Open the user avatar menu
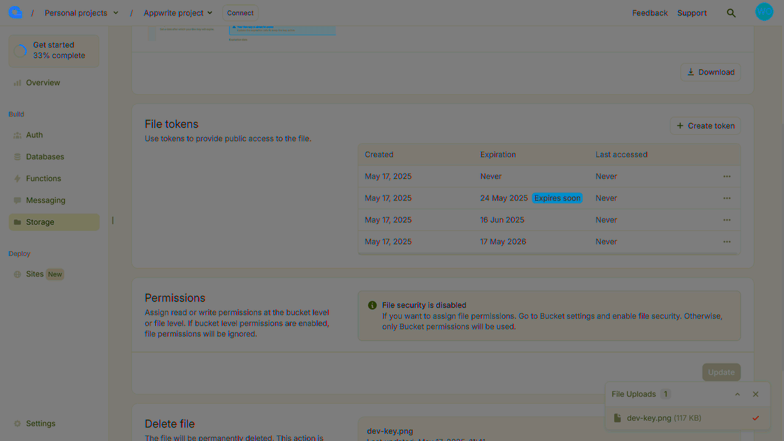784x441 pixels. pos(764,12)
